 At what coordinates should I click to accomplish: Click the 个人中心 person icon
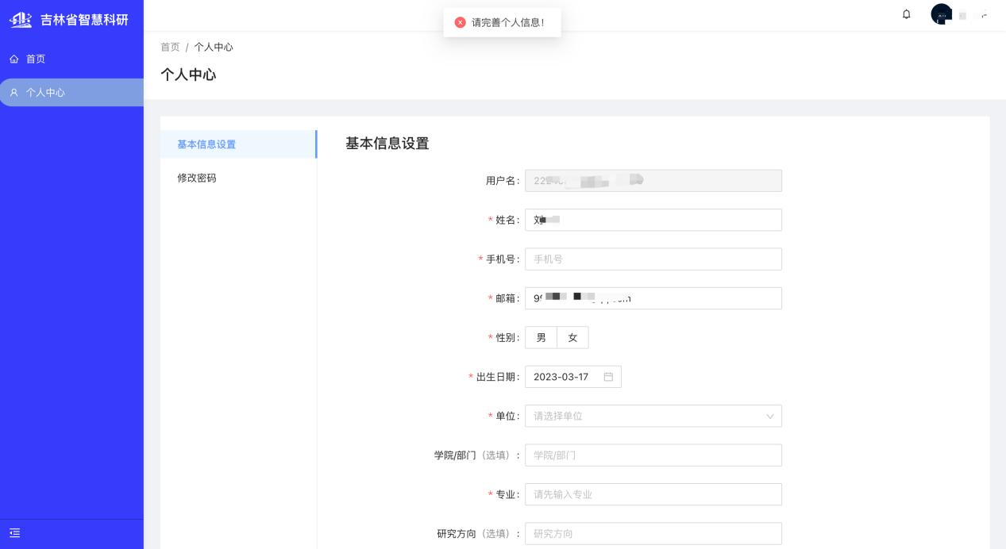(x=13, y=93)
